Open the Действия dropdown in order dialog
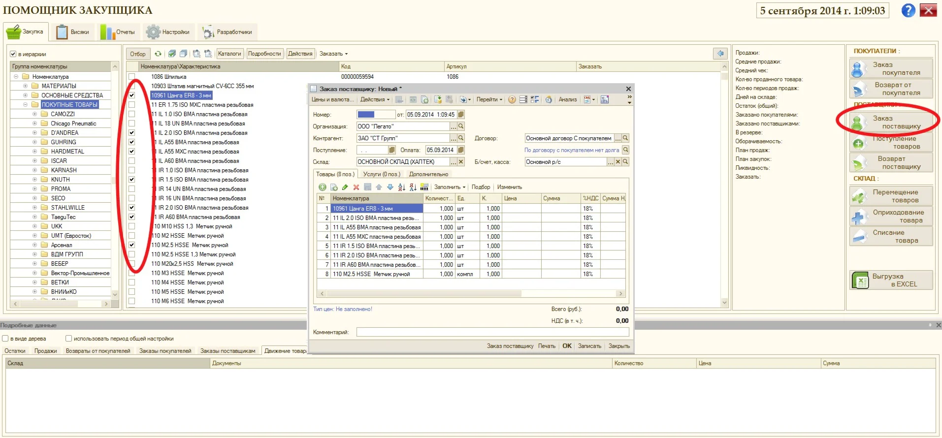942x438 pixels. [374, 99]
